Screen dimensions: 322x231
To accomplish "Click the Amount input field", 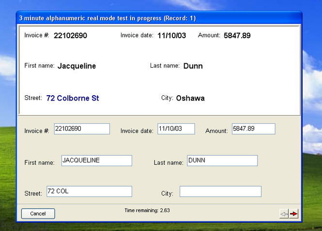I will 254,129.
